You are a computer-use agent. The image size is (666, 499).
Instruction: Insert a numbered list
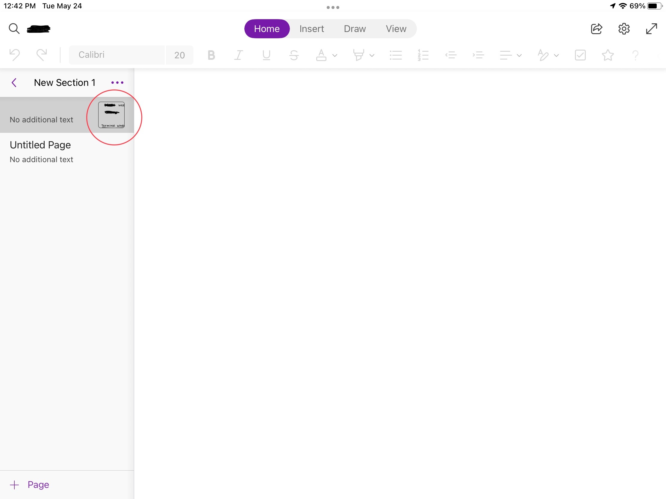pyautogui.click(x=423, y=55)
